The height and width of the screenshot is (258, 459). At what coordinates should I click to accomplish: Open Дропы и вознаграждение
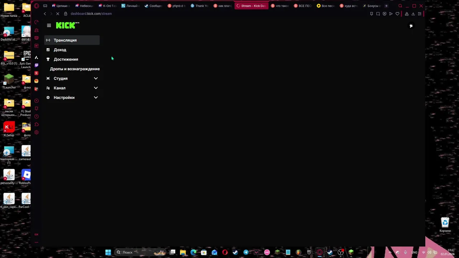[75, 69]
